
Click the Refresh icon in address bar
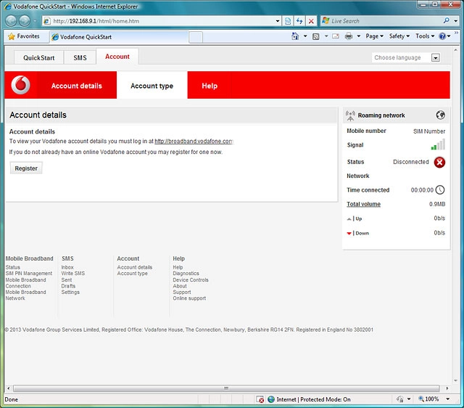299,21
